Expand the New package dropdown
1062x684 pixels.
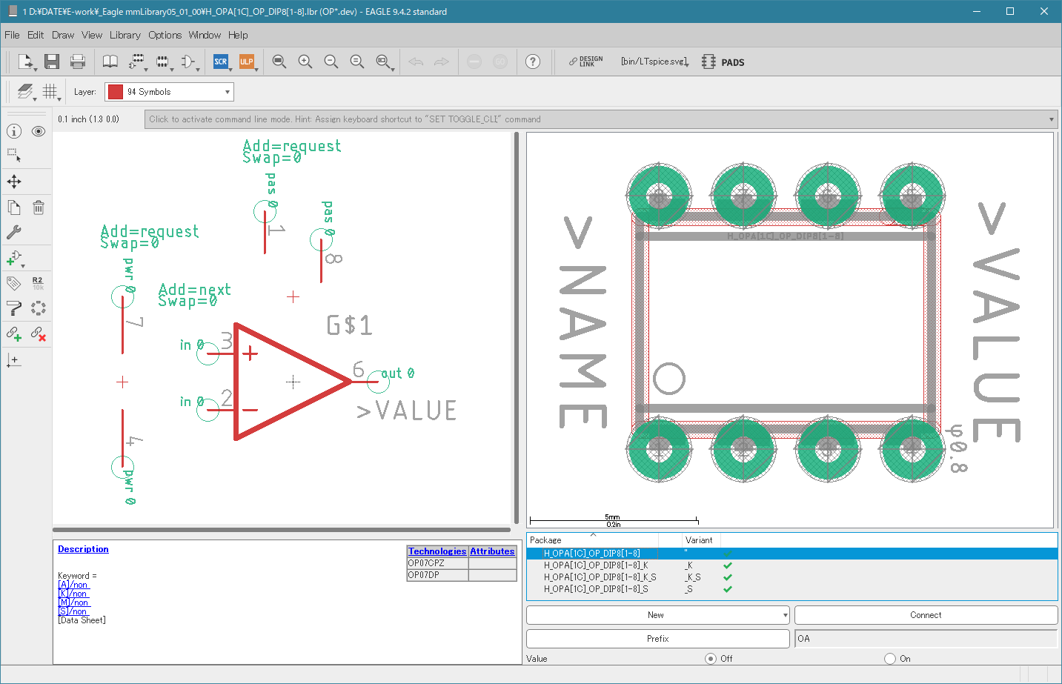tap(785, 615)
